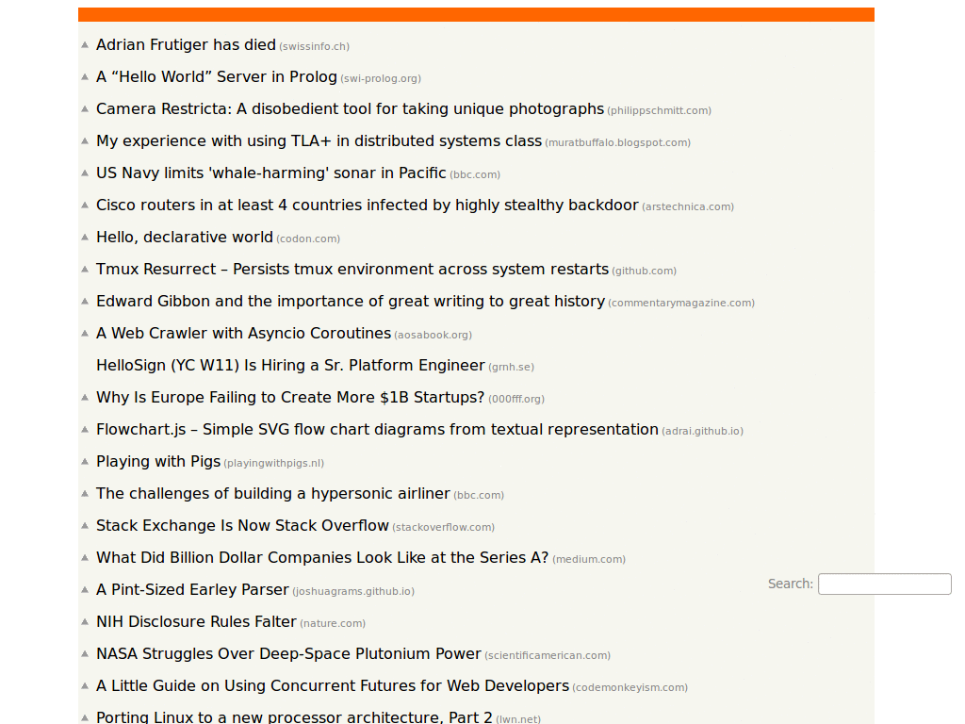Open HelloSign Sr. Platform Engineer job post

(290, 365)
